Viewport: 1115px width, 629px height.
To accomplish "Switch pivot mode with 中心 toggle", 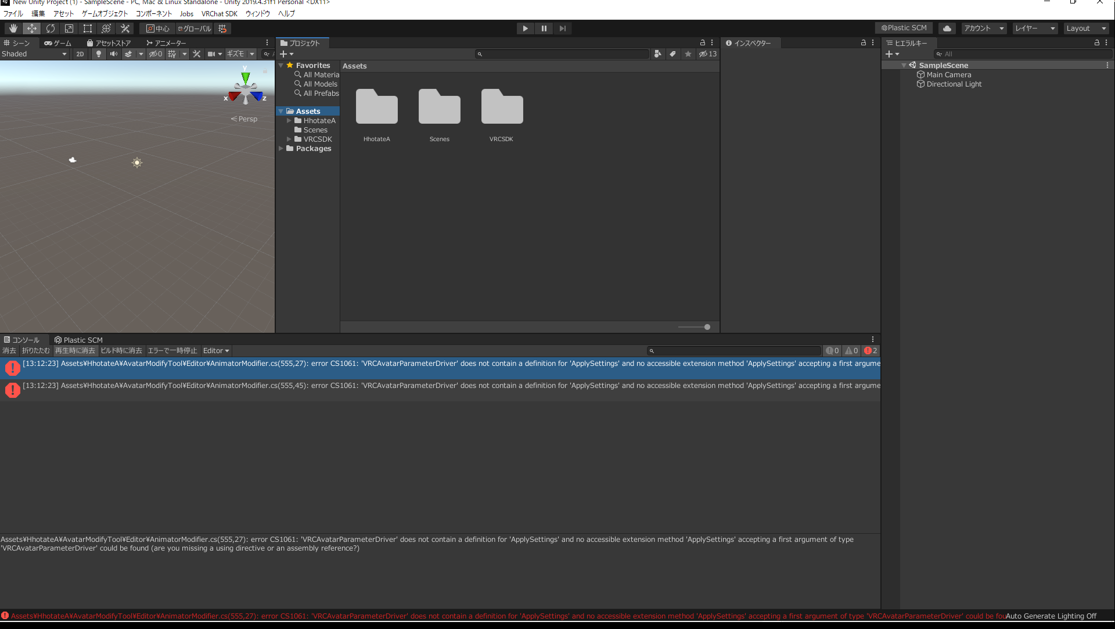I will [157, 28].
